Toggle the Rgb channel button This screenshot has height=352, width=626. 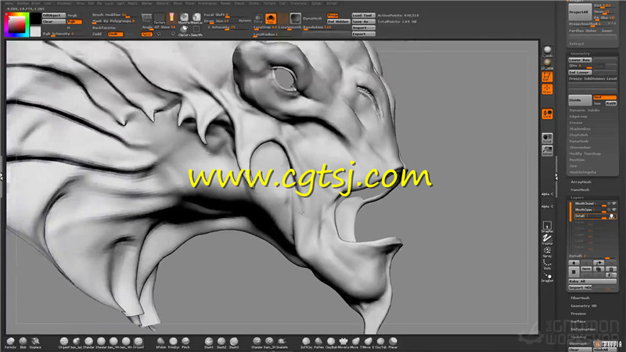(74, 22)
